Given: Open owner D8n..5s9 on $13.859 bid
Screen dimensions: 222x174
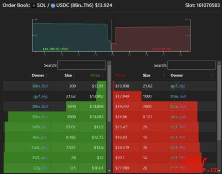Looking at the screenshot, I should (x=40, y=106).
